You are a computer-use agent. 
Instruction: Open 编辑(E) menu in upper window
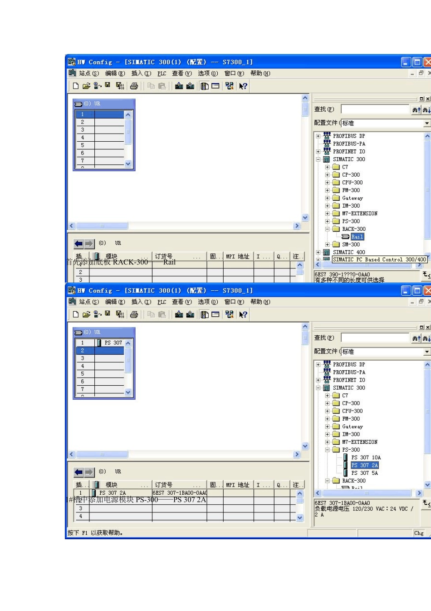(115, 73)
